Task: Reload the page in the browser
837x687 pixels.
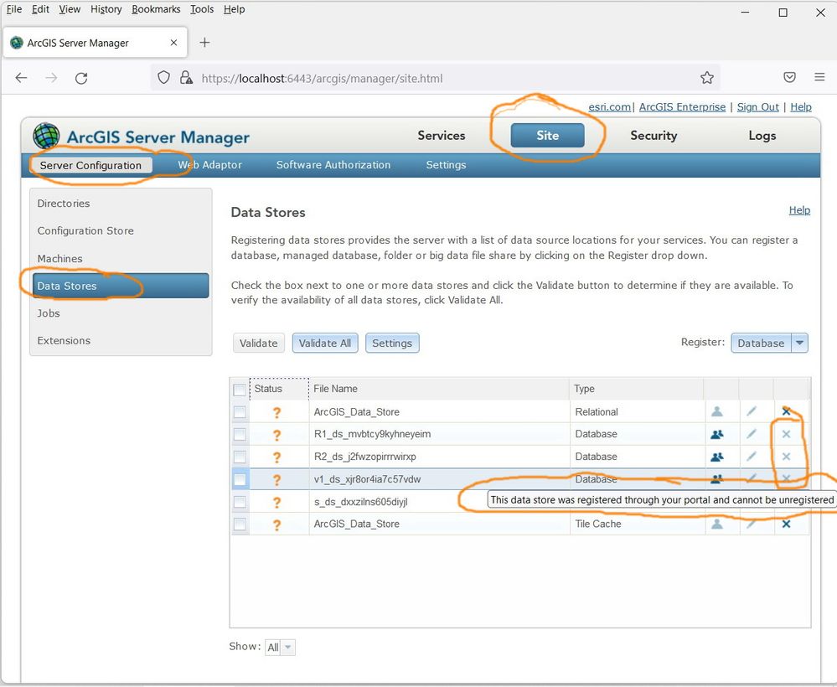Action: [x=81, y=78]
